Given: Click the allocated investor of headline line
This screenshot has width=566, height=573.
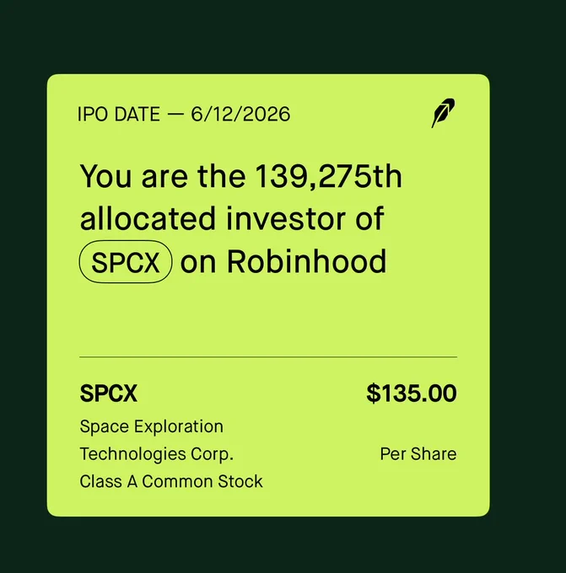Looking at the screenshot, I should coord(232,218).
